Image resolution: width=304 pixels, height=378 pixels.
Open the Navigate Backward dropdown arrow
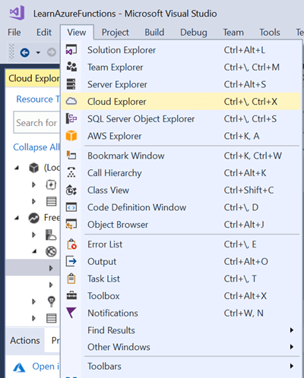(x=38, y=52)
